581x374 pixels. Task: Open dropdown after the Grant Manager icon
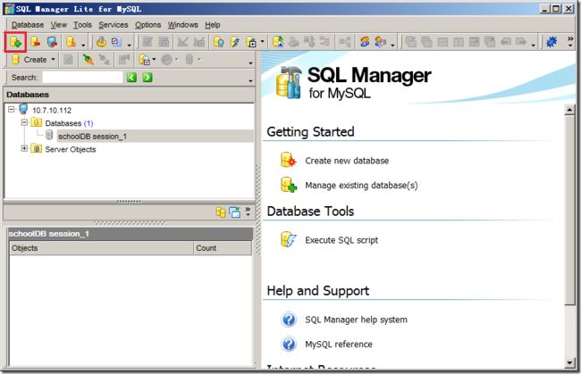click(x=392, y=45)
